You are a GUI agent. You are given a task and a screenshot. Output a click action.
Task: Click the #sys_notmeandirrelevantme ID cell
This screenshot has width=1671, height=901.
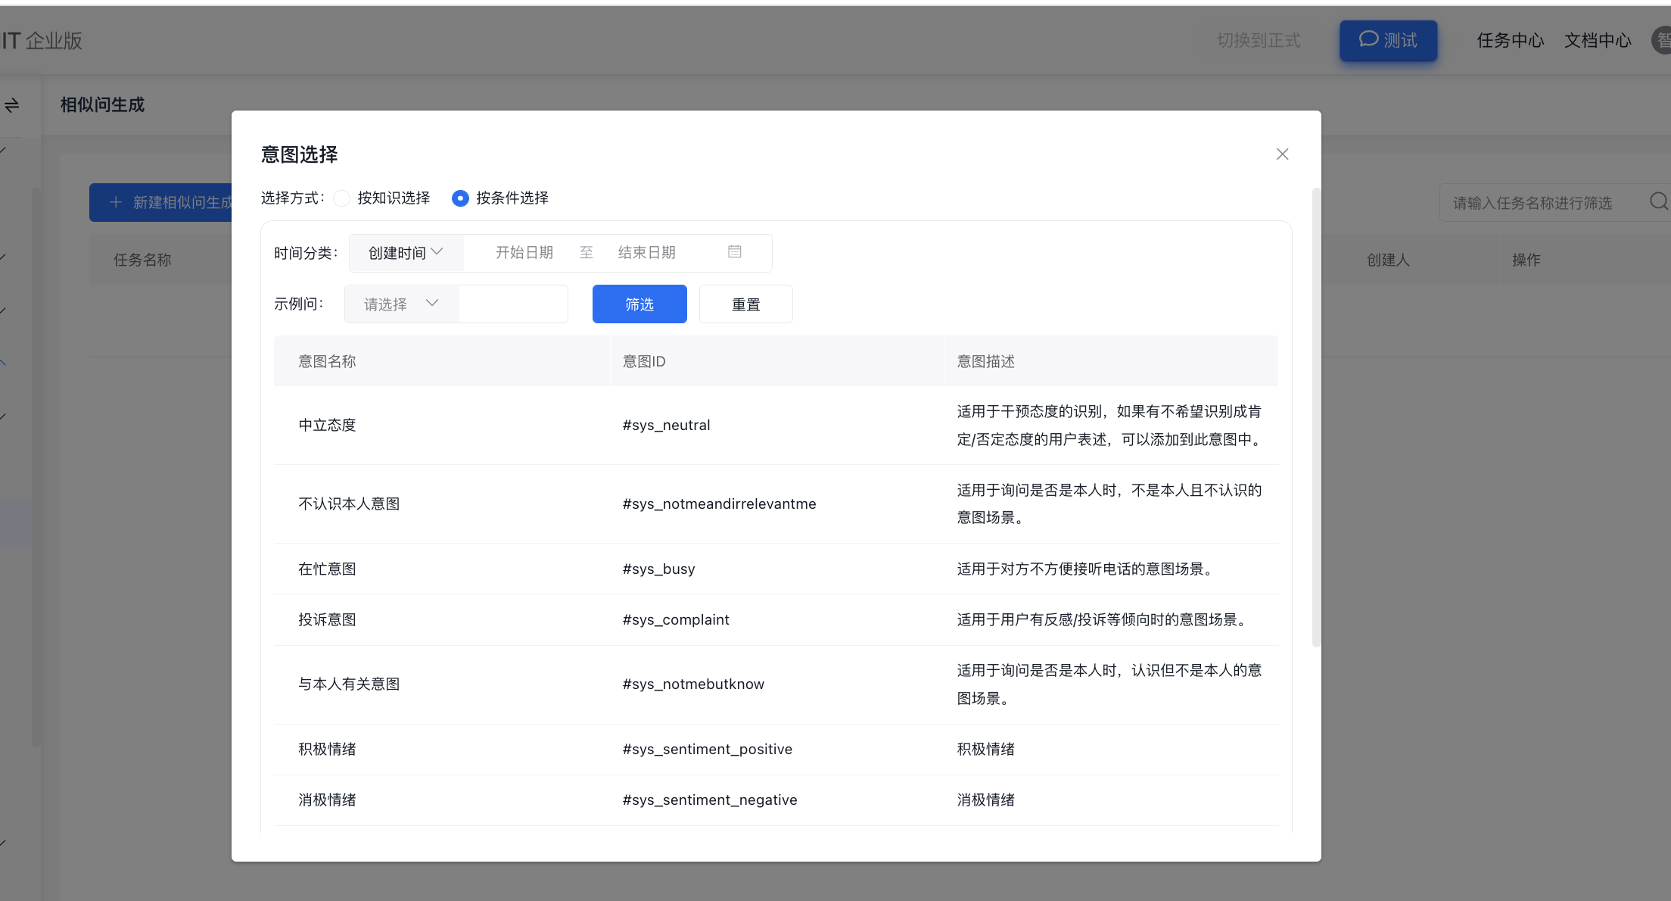point(719,504)
